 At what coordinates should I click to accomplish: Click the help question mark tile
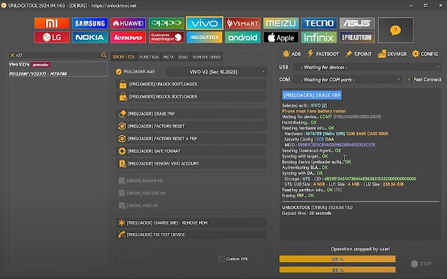click(x=395, y=30)
